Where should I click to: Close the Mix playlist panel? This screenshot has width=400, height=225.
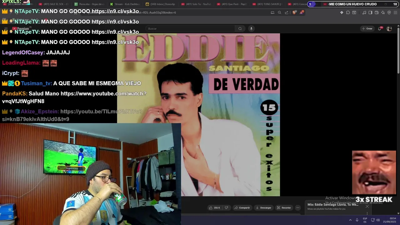click(x=367, y=207)
